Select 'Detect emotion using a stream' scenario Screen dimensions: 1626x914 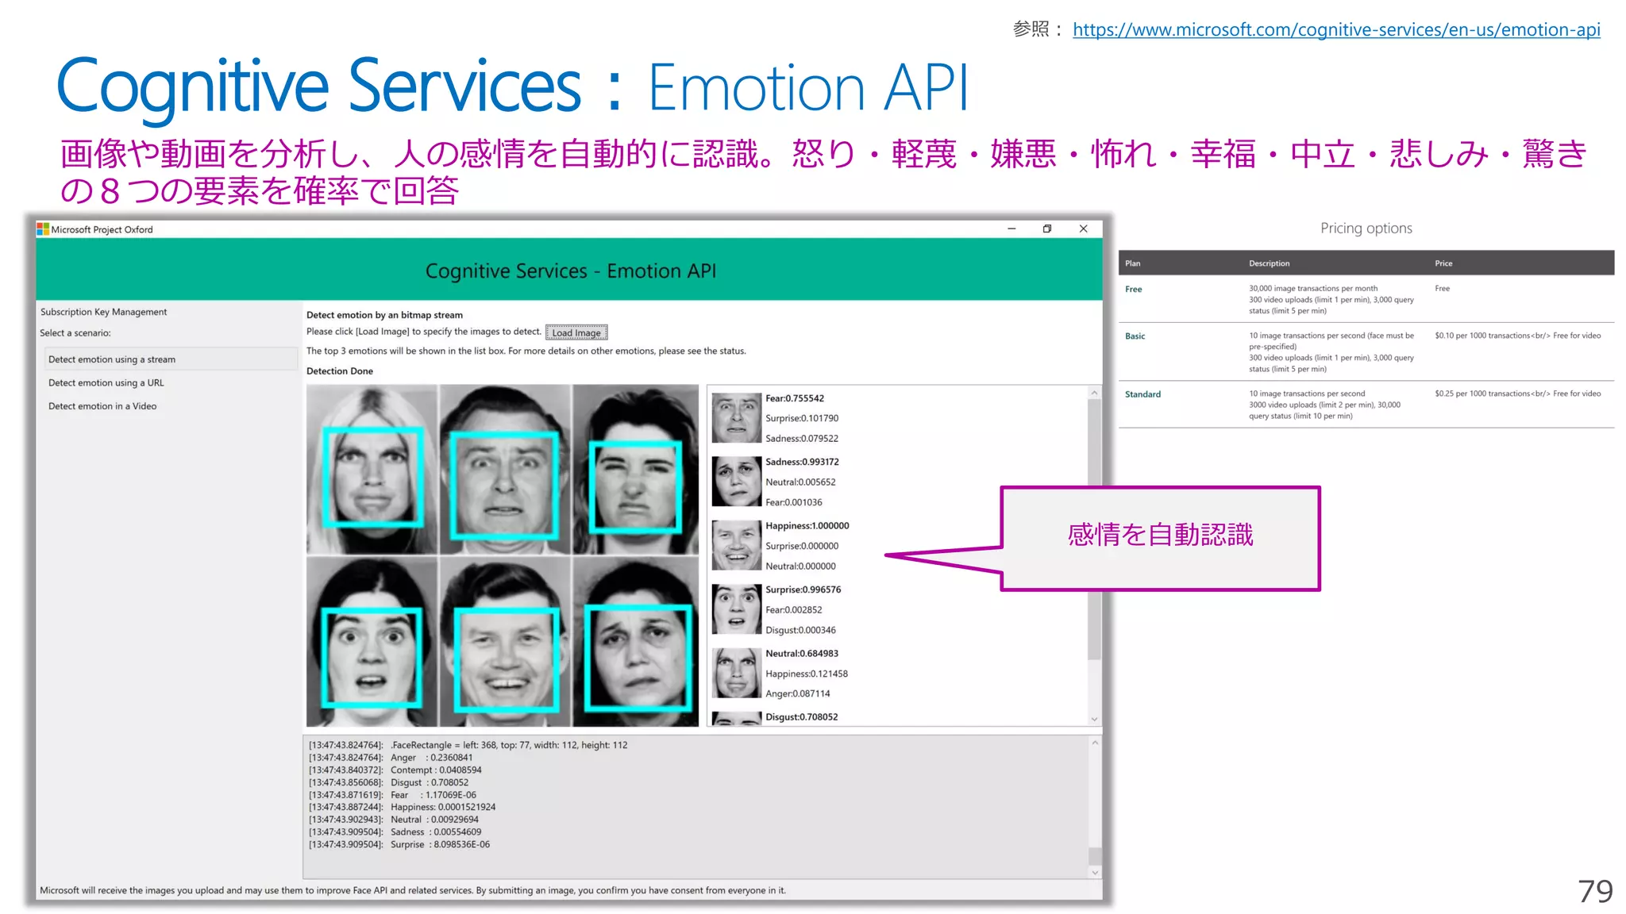pos(171,359)
